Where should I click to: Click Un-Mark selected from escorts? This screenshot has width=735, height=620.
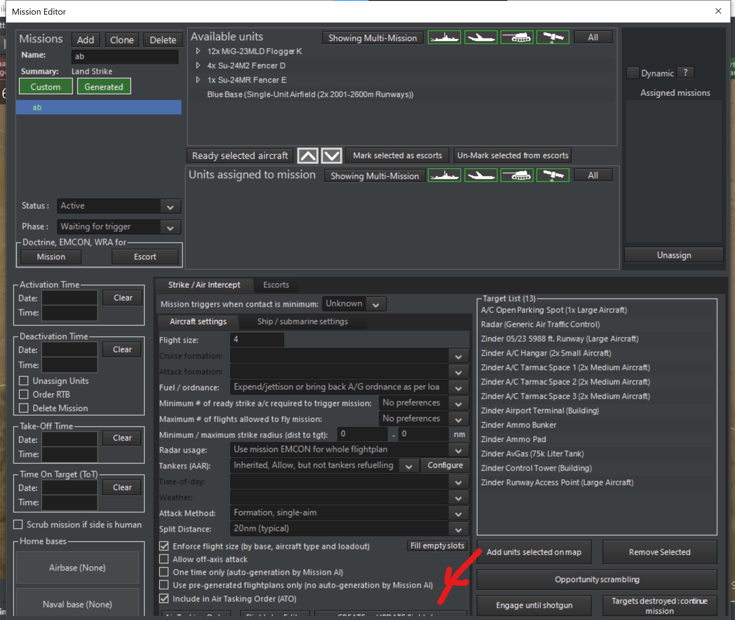click(x=513, y=155)
